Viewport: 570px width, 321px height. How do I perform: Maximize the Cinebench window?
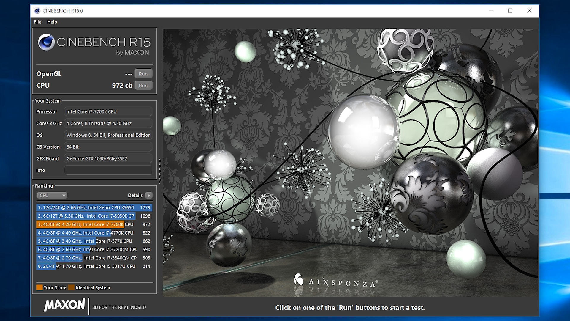click(510, 11)
